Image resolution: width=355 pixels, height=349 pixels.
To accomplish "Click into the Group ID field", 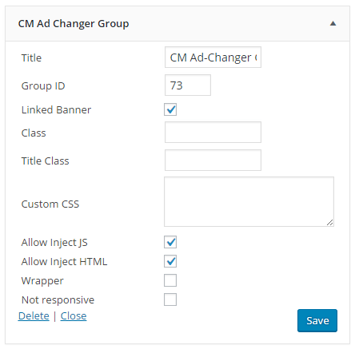I will 188,85.
